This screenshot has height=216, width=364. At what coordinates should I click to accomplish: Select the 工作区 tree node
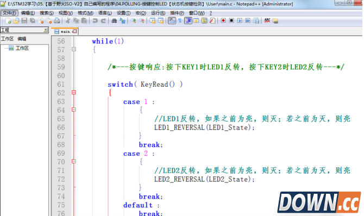pos(22,48)
